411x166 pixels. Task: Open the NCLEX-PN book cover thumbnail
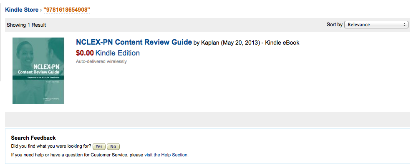[x=38, y=70]
